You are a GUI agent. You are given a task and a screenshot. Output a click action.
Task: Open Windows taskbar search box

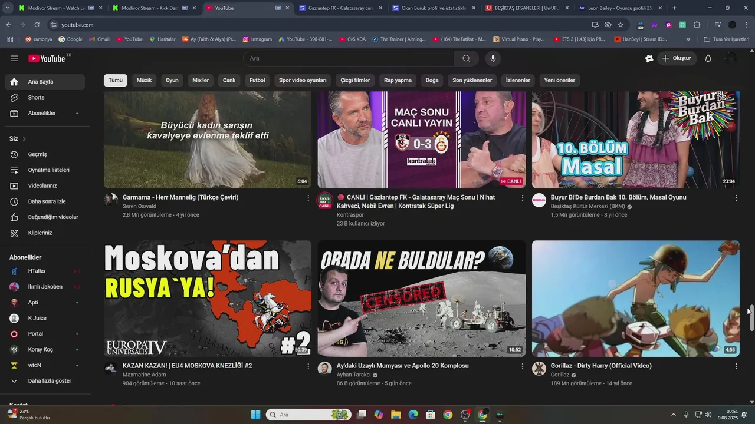[308, 415]
